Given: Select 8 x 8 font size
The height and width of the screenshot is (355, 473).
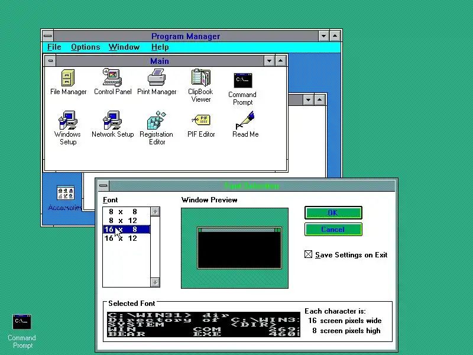Looking at the screenshot, I should click(127, 212).
